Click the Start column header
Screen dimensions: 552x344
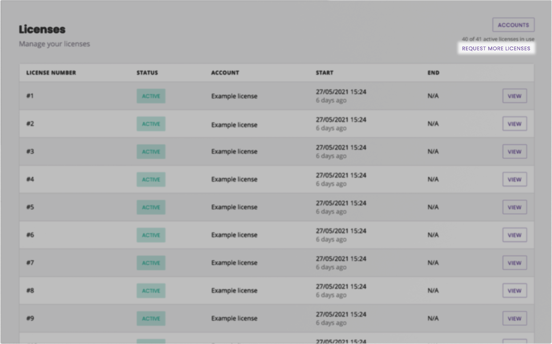tap(325, 73)
